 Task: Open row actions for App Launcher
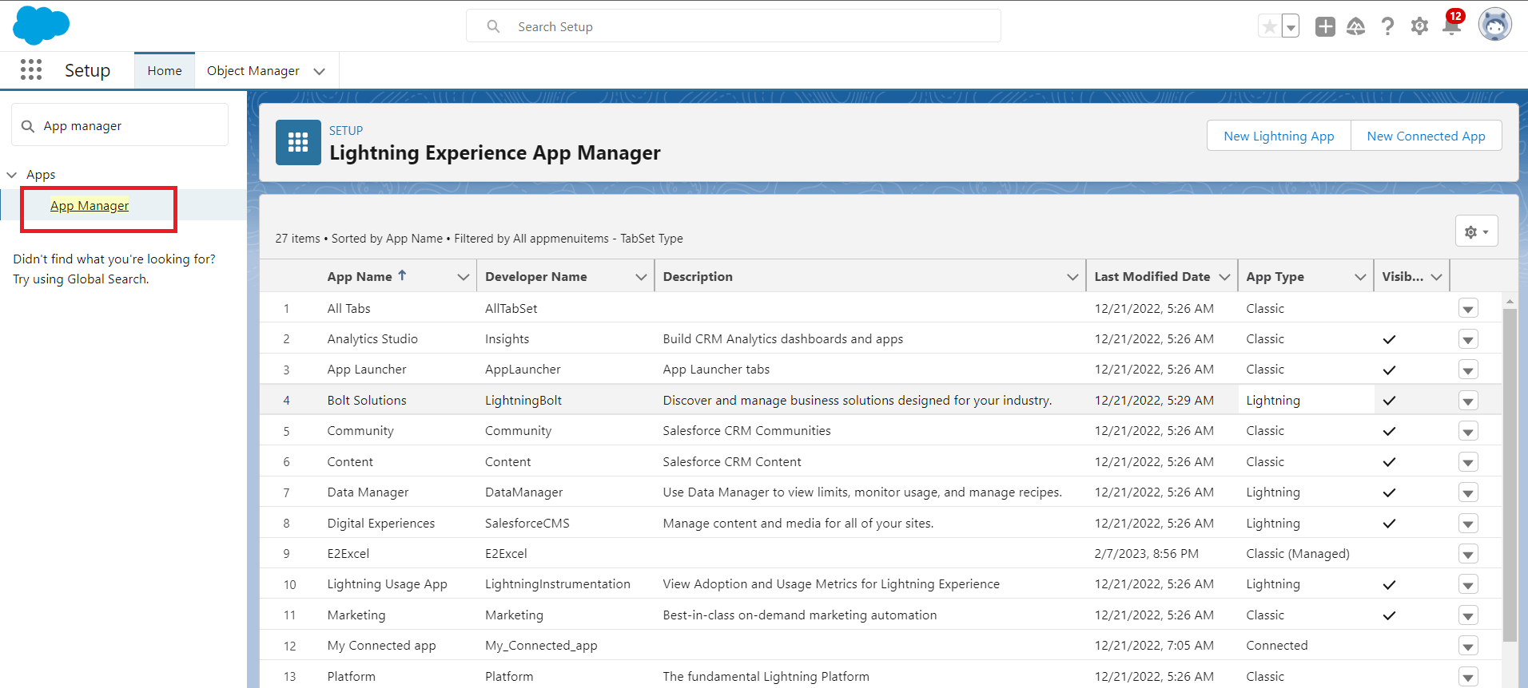click(x=1468, y=370)
